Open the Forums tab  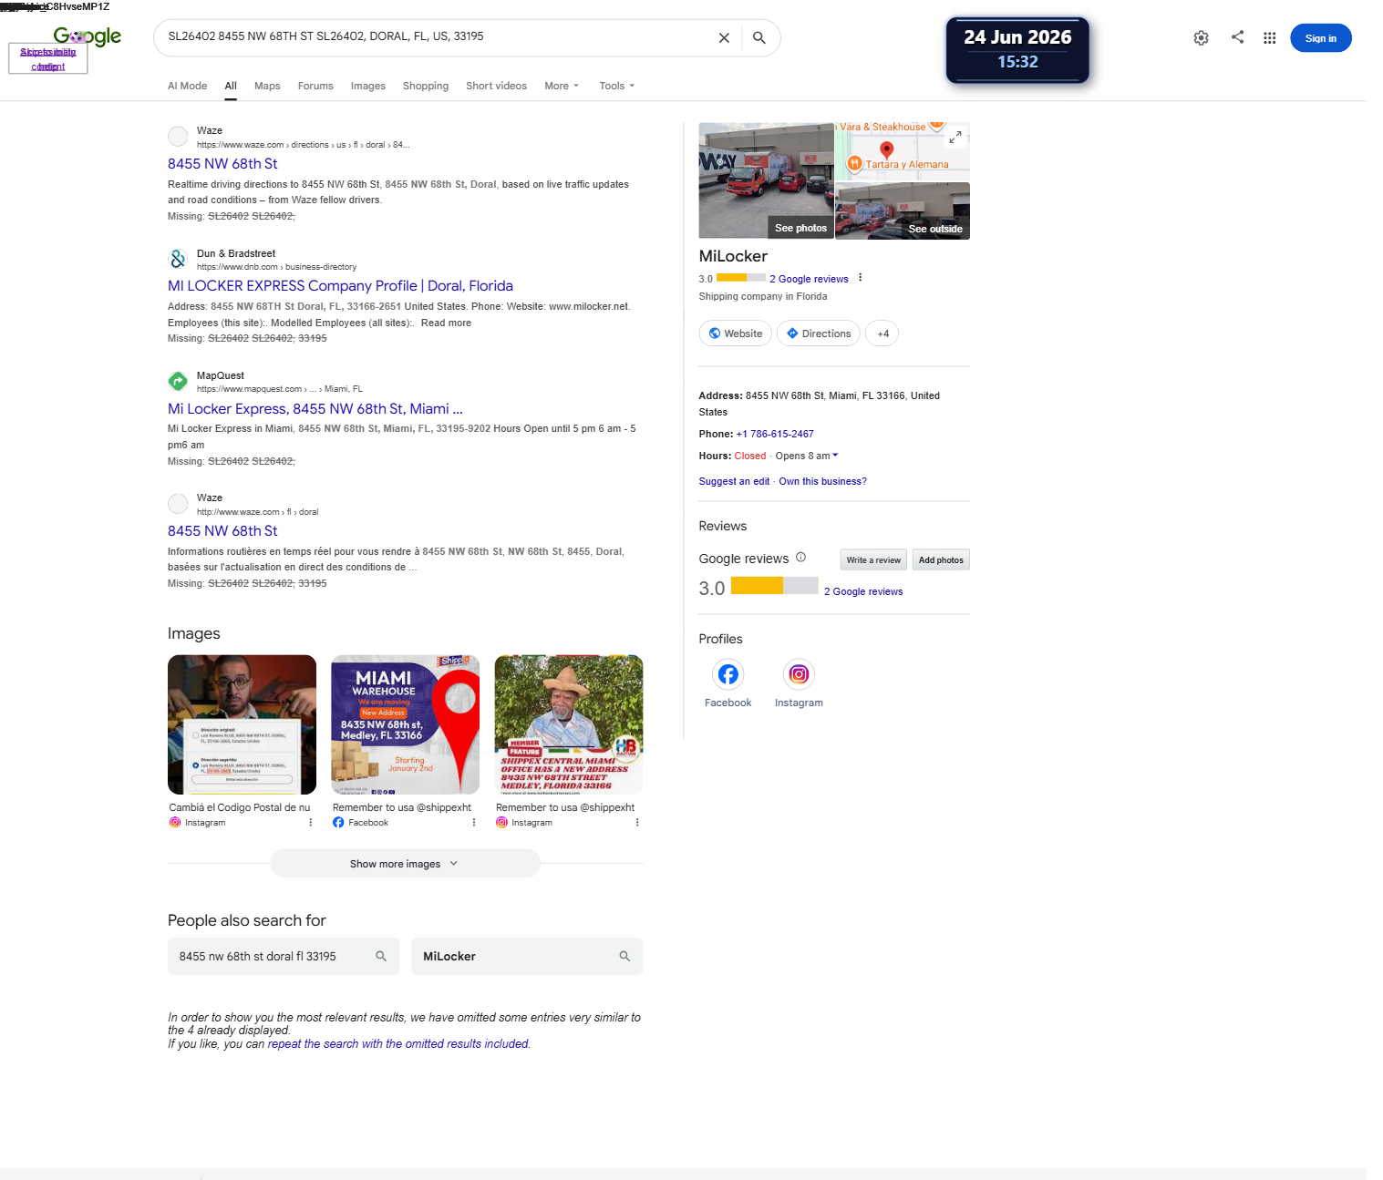315,86
